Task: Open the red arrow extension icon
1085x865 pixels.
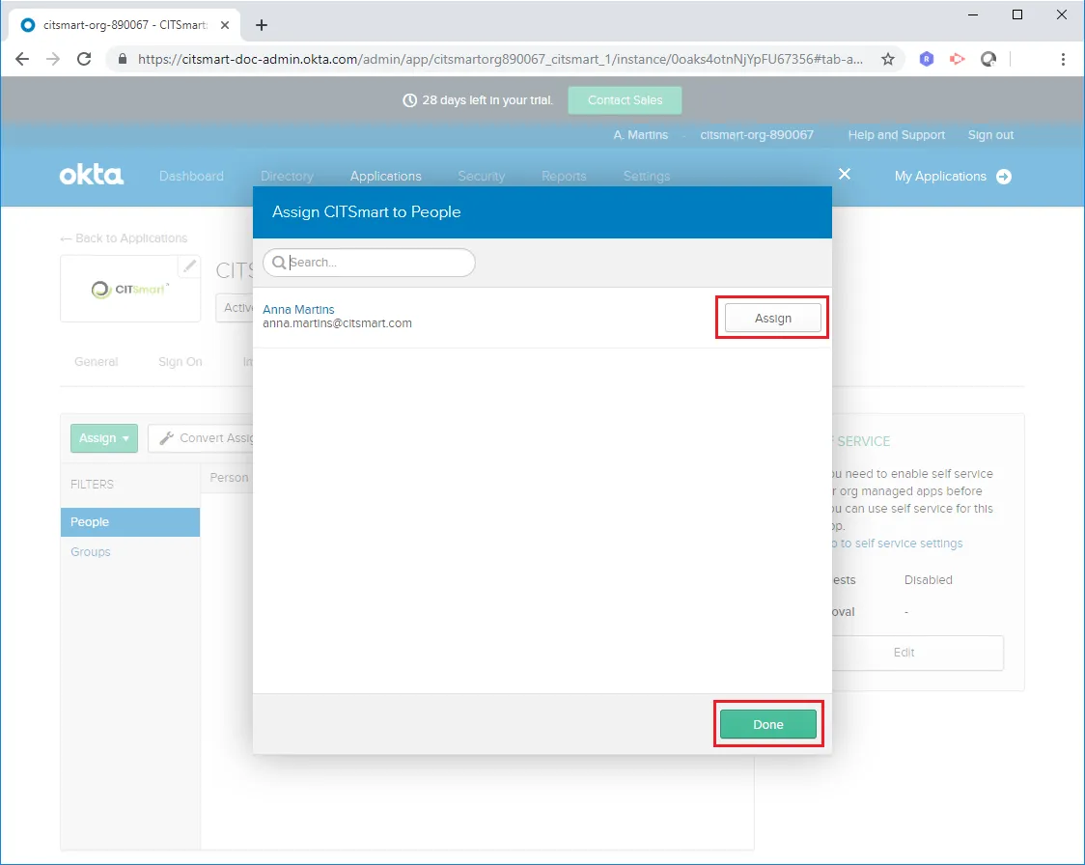Action: point(957,59)
